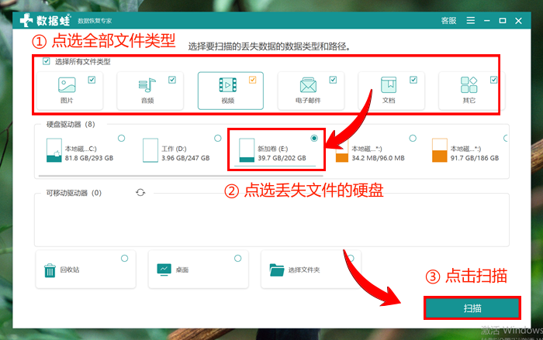Refresh the removable drives list
543x340 pixels.
click(140, 192)
